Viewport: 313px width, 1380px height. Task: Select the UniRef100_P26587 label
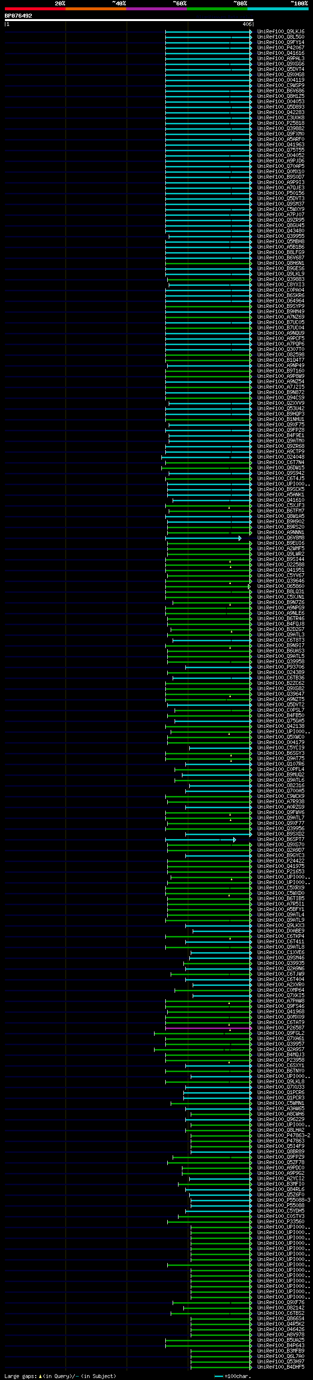pyautogui.click(x=280, y=1028)
